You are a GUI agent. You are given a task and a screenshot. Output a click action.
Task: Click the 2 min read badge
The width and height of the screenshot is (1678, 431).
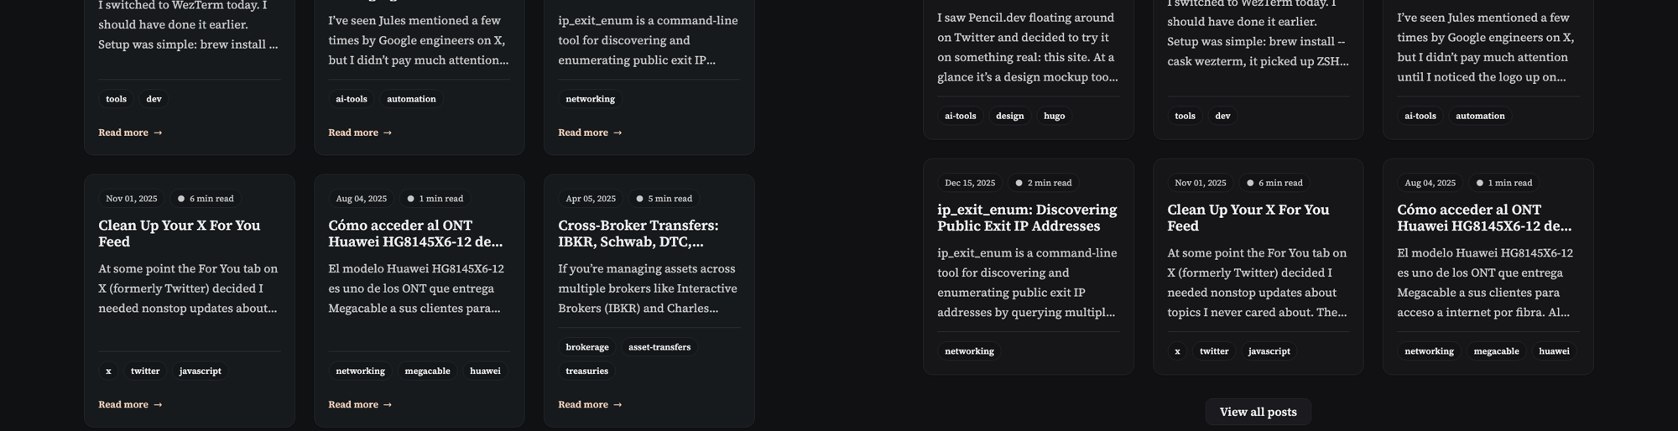[1044, 183]
